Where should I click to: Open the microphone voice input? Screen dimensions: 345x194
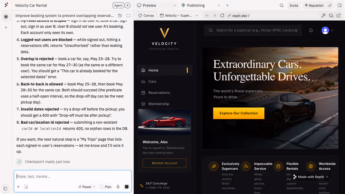point(118,187)
